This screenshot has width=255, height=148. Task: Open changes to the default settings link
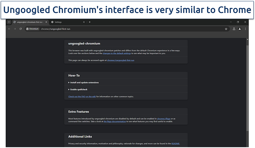click(x=118, y=53)
